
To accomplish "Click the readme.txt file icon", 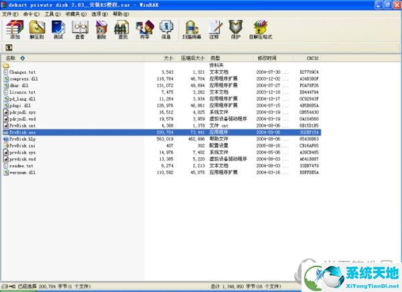I will click(6, 166).
